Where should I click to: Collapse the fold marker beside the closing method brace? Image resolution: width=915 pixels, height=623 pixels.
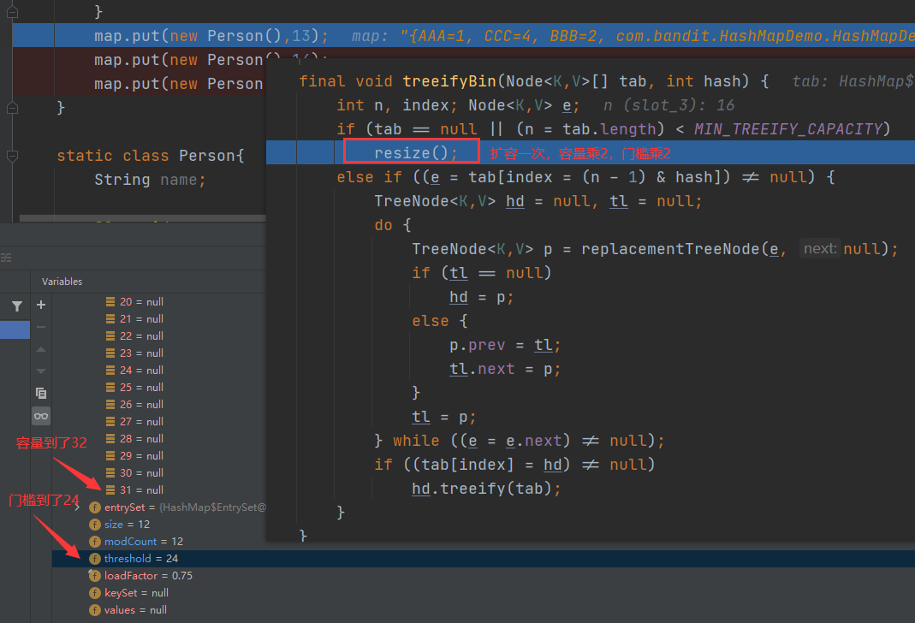point(12,108)
